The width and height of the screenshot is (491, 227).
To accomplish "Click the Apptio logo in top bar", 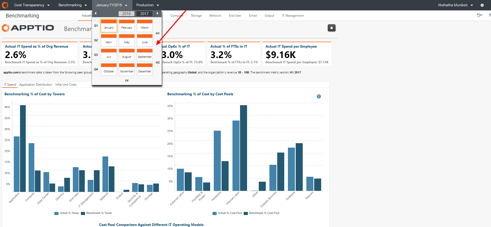I will 5,5.
